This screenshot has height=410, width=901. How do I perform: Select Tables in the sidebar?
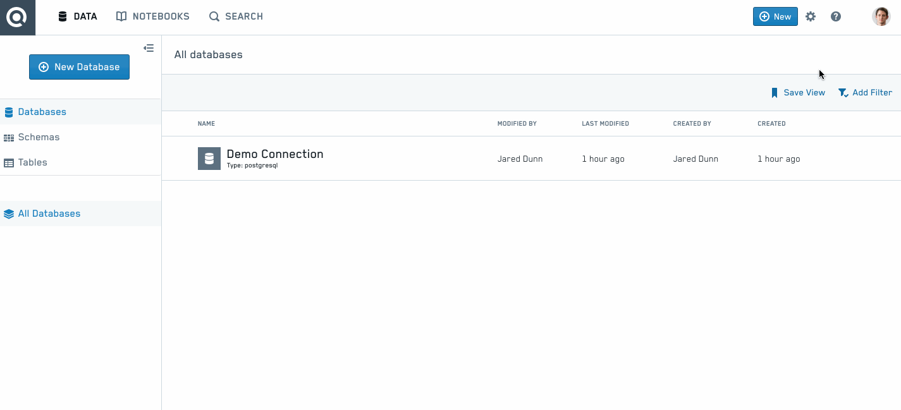[80, 162]
